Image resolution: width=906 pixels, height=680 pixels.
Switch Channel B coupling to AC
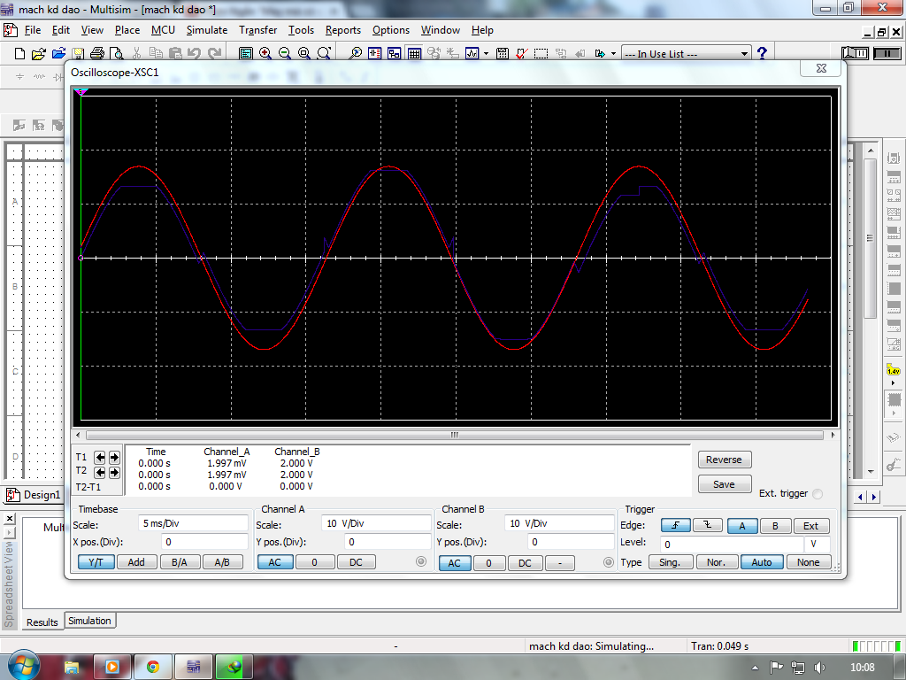[454, 563]
